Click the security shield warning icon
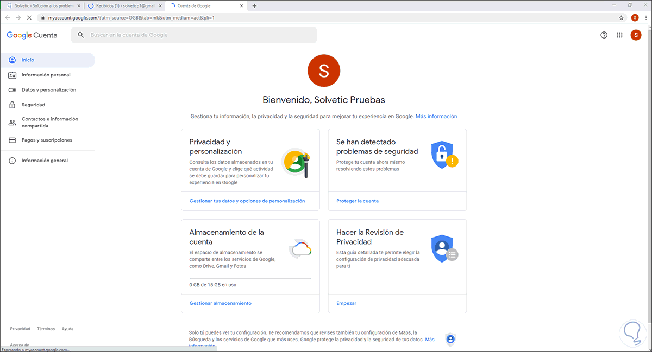 pos(444,155)
